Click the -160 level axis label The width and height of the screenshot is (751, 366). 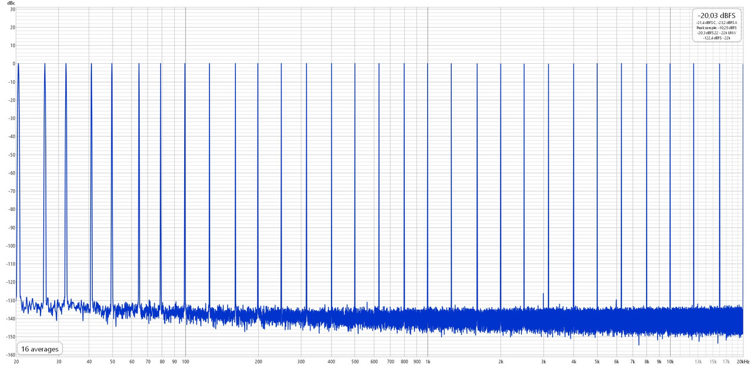click(11, 355)
